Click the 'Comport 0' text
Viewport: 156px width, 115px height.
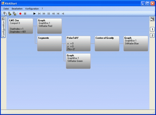[x=15, y=23]
